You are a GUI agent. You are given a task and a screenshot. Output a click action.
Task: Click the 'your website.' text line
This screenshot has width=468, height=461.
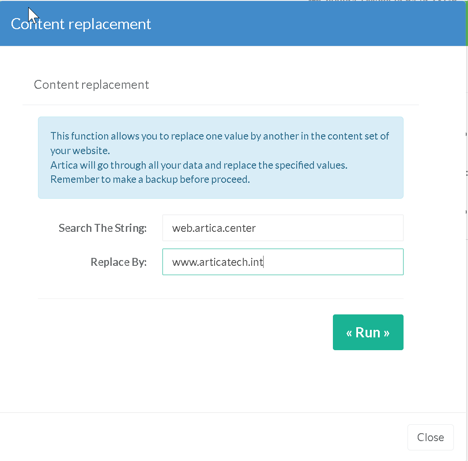80,151
